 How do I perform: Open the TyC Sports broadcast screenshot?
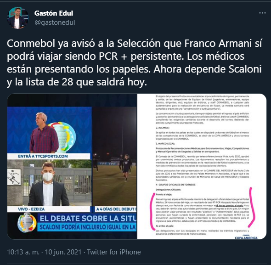(72, 166)
